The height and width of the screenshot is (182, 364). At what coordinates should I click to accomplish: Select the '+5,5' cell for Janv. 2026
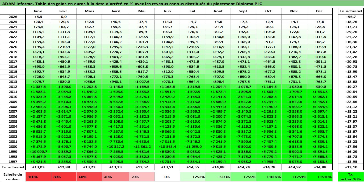[38, 16]
